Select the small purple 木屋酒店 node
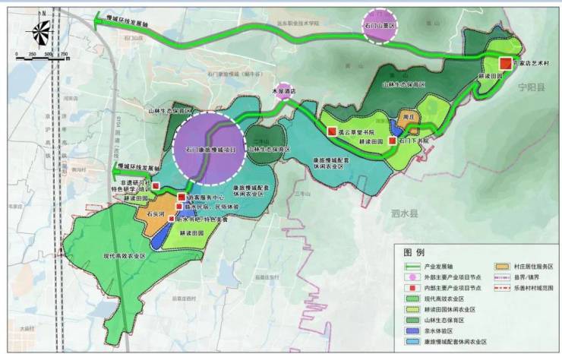This screenshot has height=354, width=562. pyautogui.click(x=284, y=90)
